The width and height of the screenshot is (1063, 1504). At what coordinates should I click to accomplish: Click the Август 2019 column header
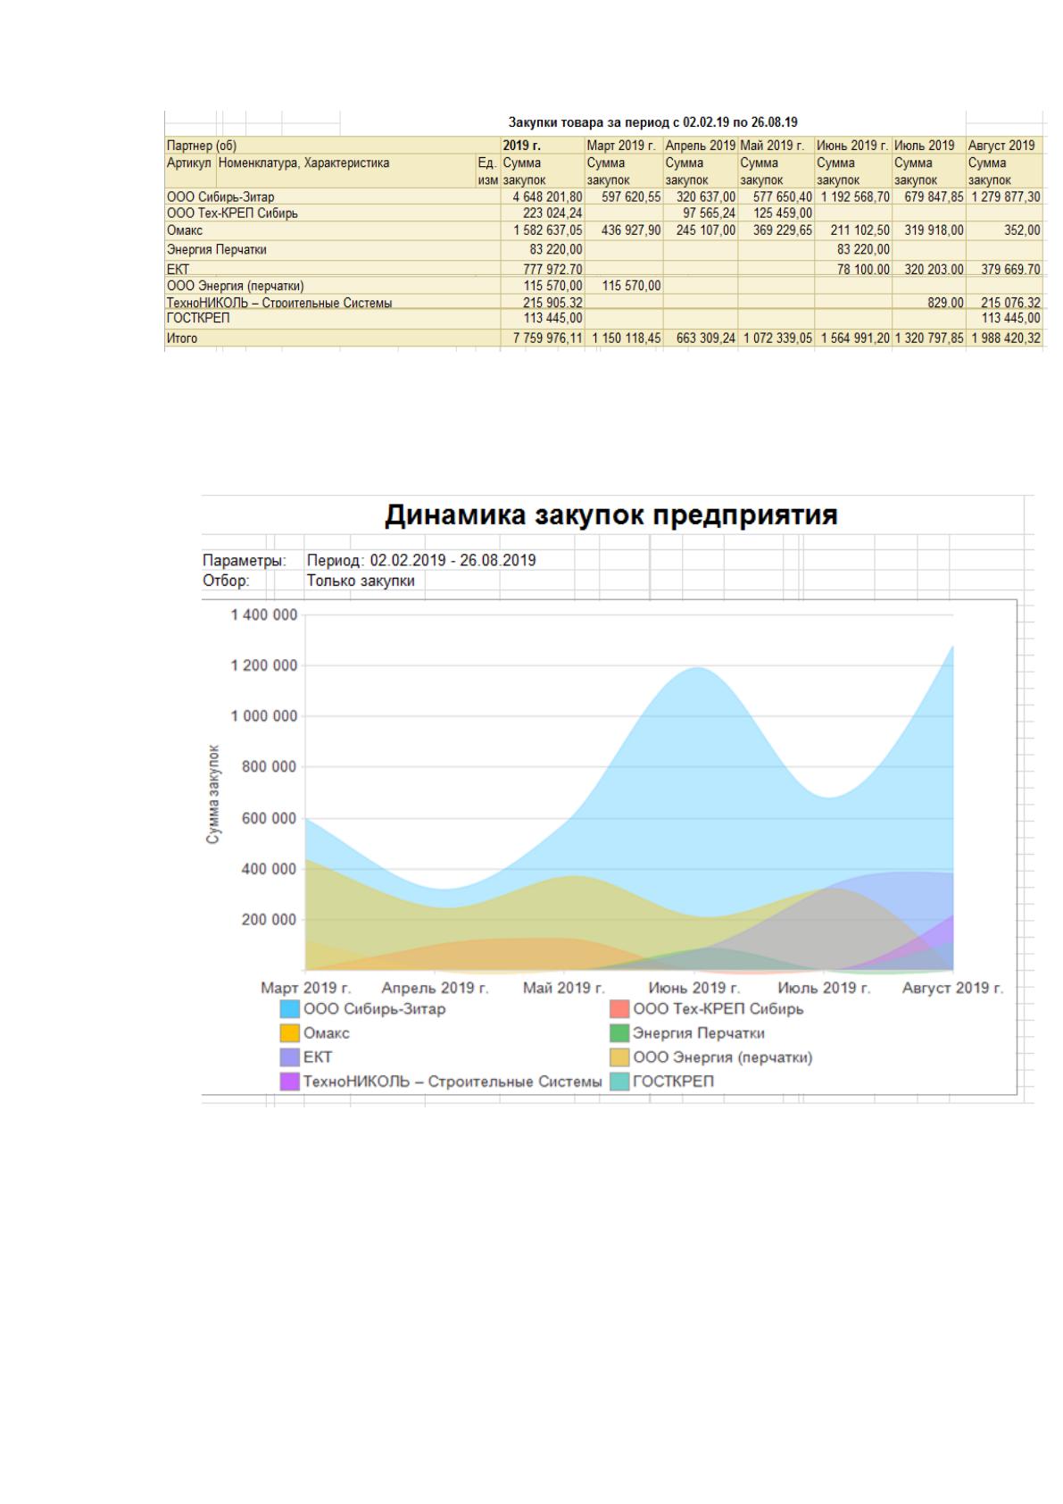coord(1001,145)
